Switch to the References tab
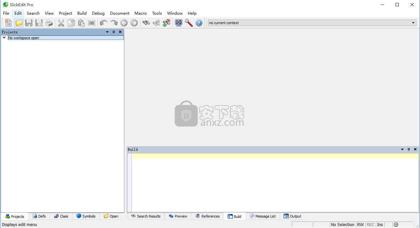The image size is (420, 228). point(207,216)
